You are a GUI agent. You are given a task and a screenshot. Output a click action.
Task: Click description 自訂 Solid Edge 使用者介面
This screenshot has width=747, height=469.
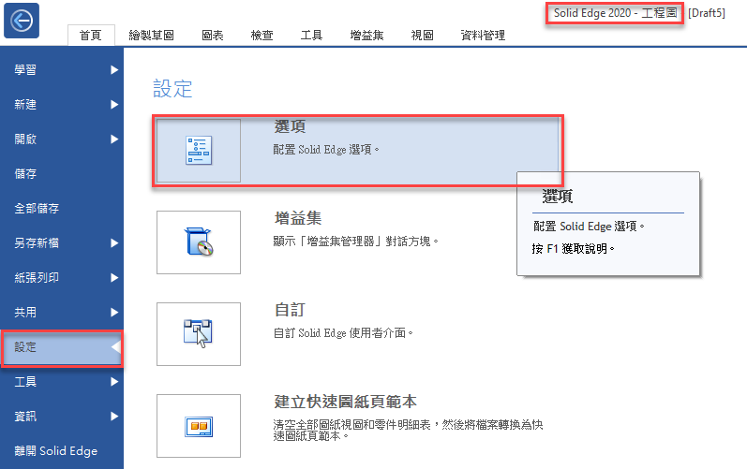(343, 333)
